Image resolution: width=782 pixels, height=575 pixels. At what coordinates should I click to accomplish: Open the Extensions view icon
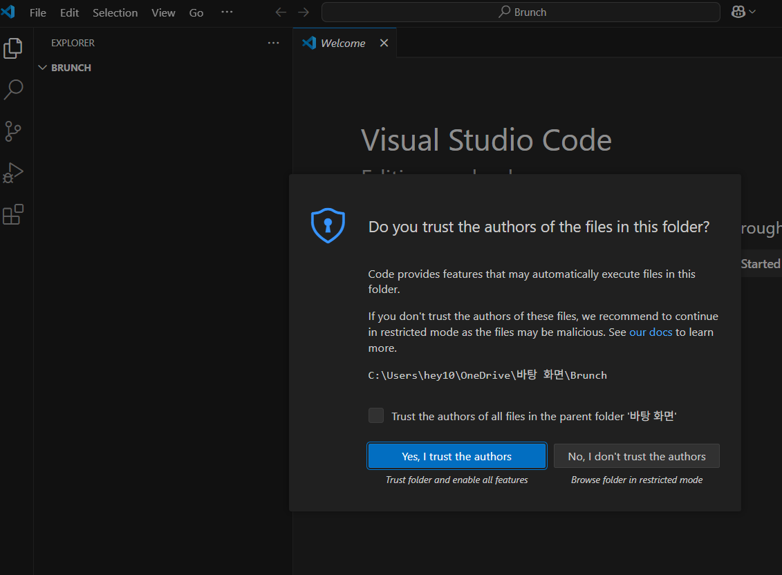click(13, 215)
